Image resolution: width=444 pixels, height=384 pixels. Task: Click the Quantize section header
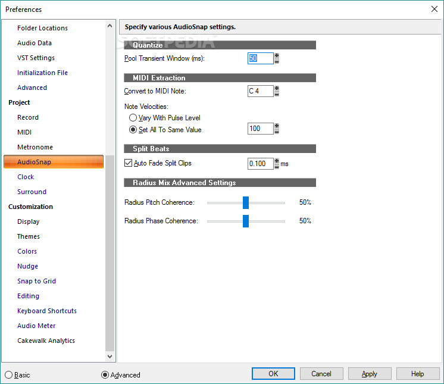click(220, 45)
